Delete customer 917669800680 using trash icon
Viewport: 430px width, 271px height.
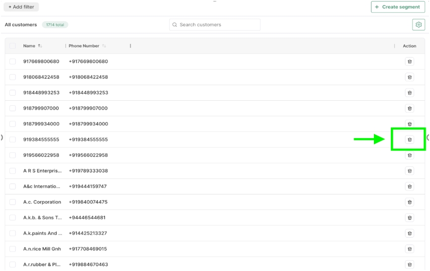point(409,62)
